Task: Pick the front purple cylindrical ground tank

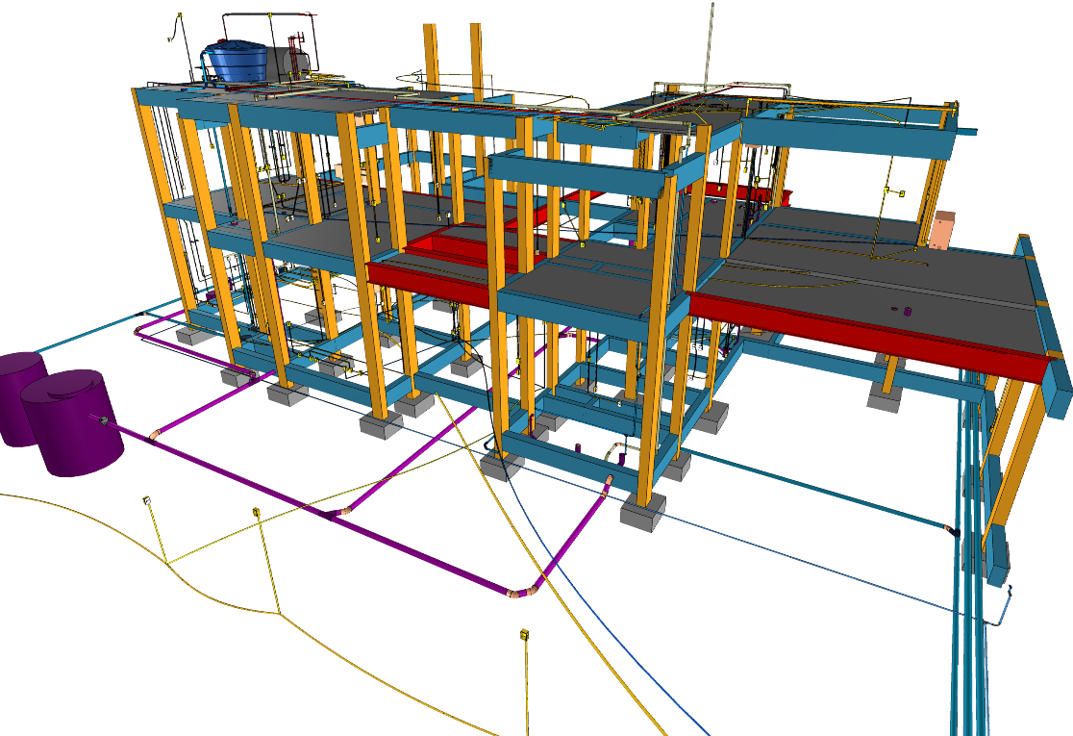Action: pos(71,422)
